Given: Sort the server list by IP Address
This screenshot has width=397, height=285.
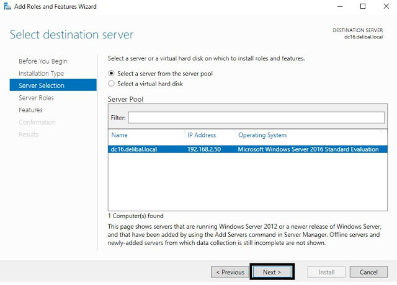Looking at the screenshot, I should [x=201, y=134].
